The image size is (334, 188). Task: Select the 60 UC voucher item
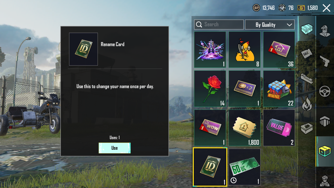[x=245, y=167]
